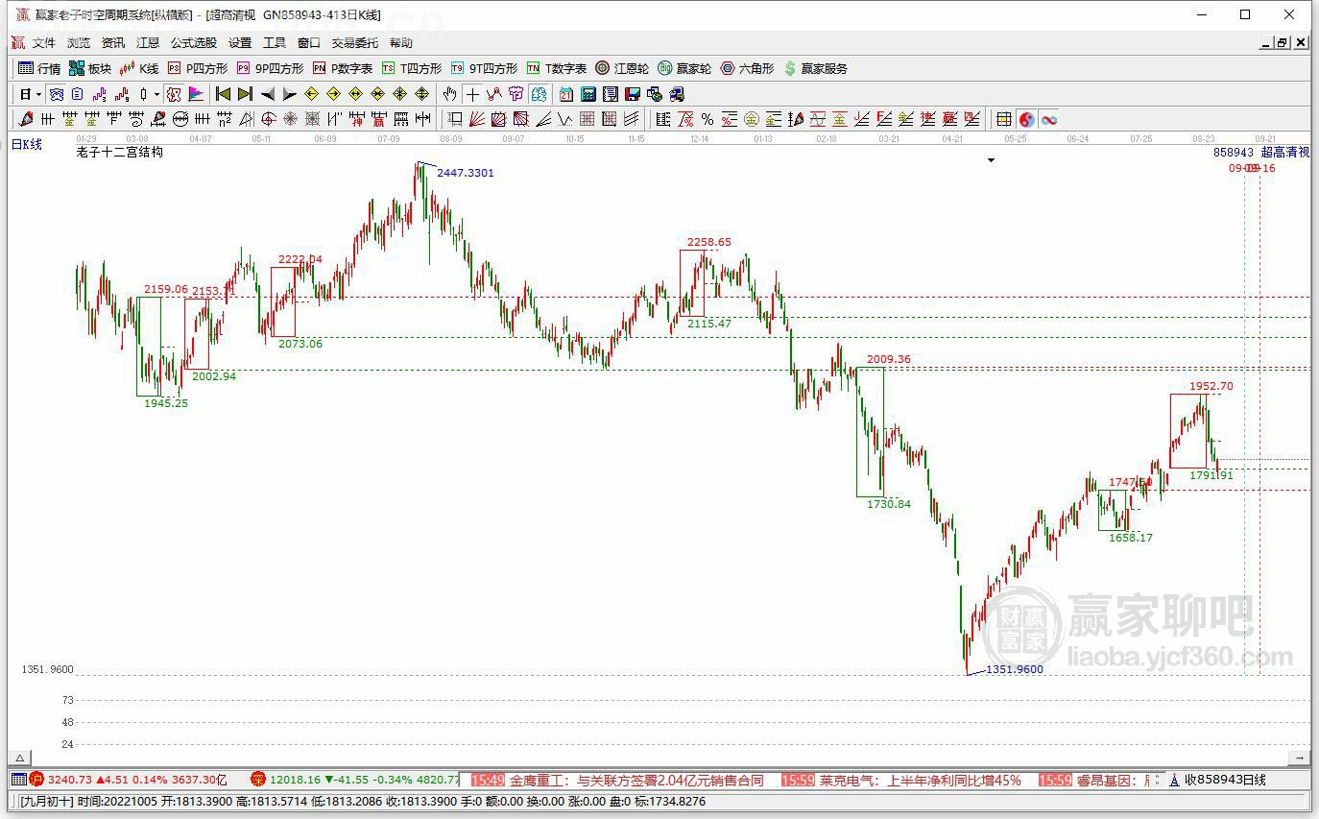Open the 莱克电气 news headline
Image resolution: width=1319 pixels, height=819 pixels.
pyautogui.click(x=920, y=781)
